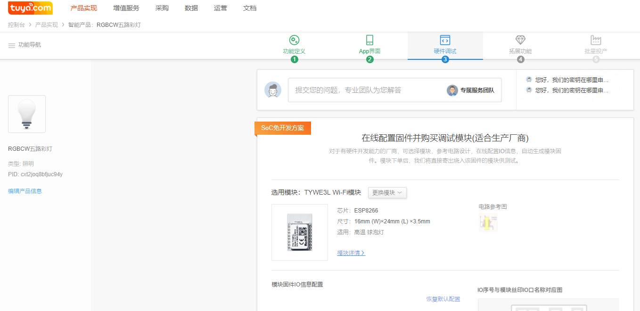This screenshot has width=640, height=311.
Task: Click 恢复默认配置 link
Action: point(443,299)
